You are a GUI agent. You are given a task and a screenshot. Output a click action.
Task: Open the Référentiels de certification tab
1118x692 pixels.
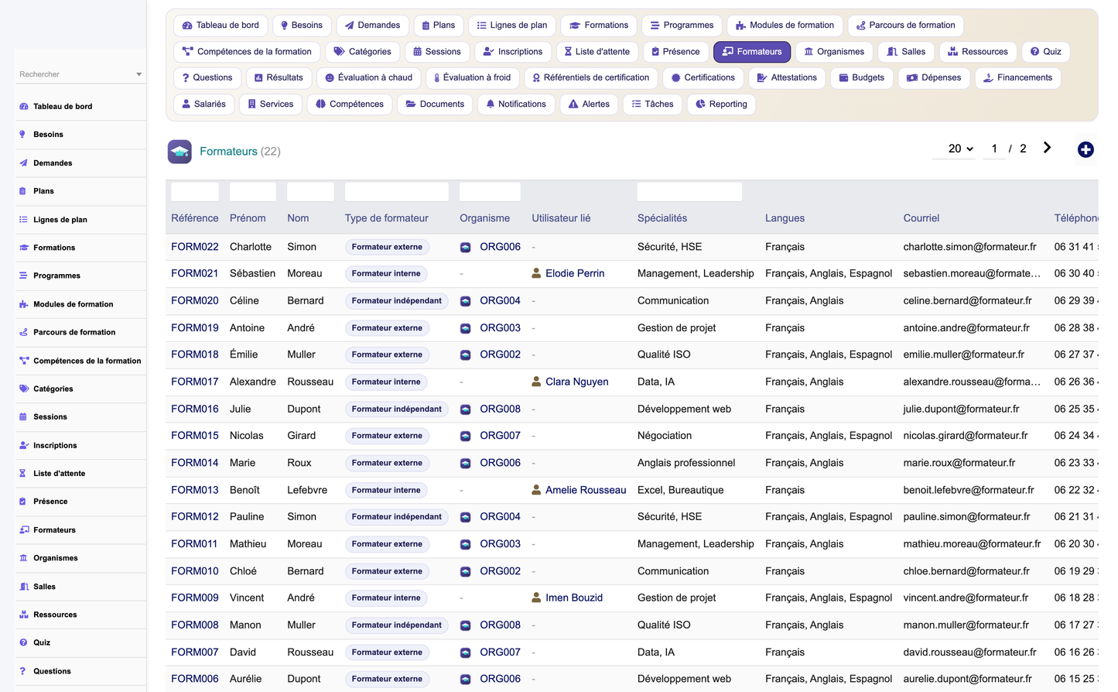[x=591, y=78]
